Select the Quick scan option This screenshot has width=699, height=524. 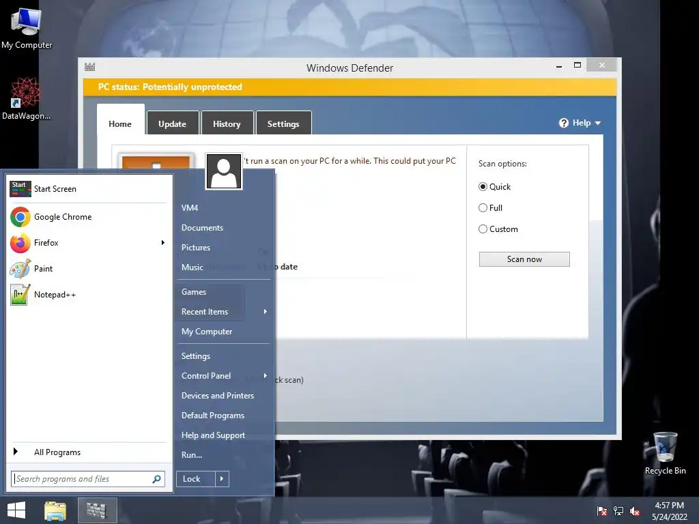[483, 187]
